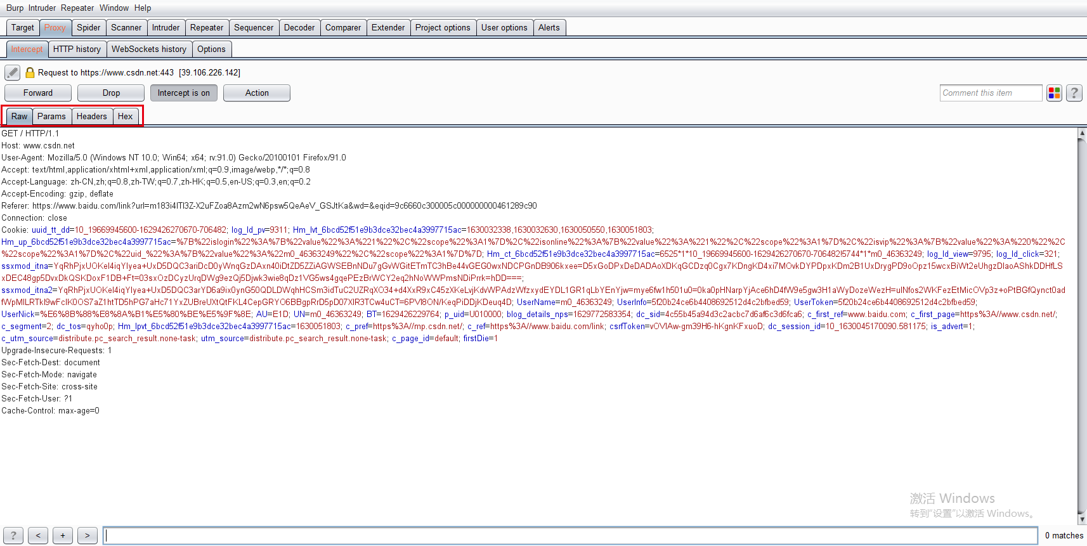Click the '0 matches' search result label
Screen dimensions: 1087x546
1064,535
